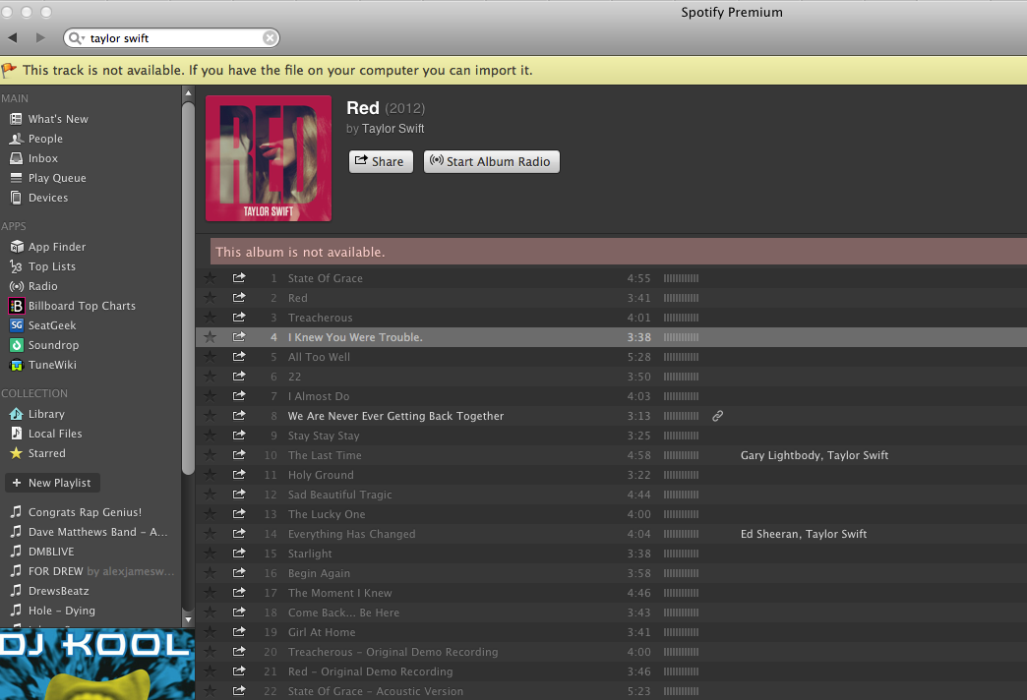Screen dimensions: 1027x700
Task: Star We Are Never Ever Getting Back Together
Action: click(x=210, y=415)
